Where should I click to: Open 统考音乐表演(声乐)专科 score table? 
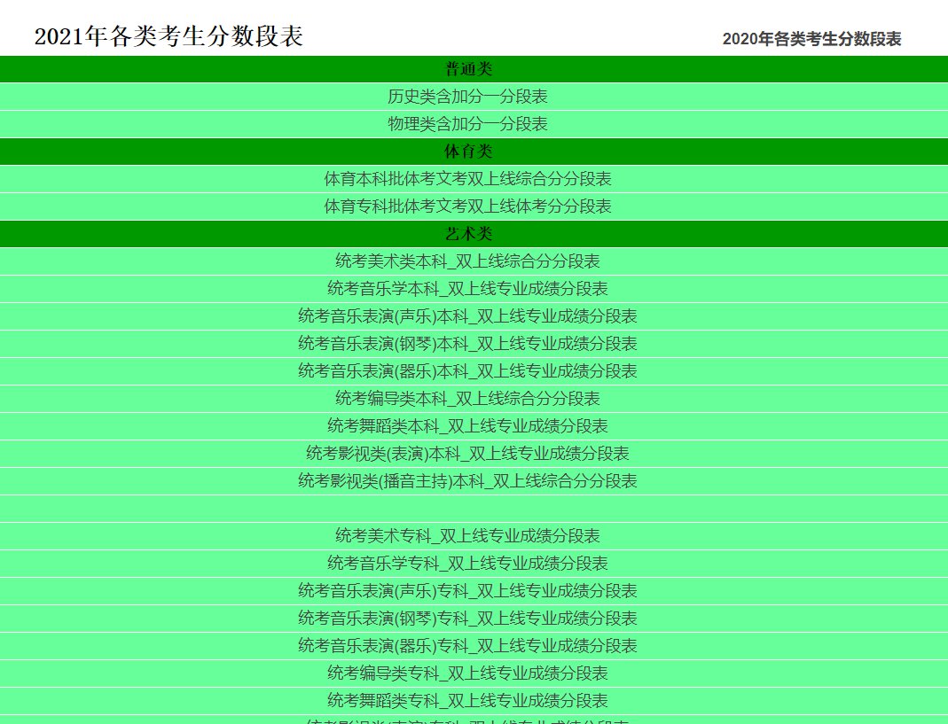coord(467,591)
